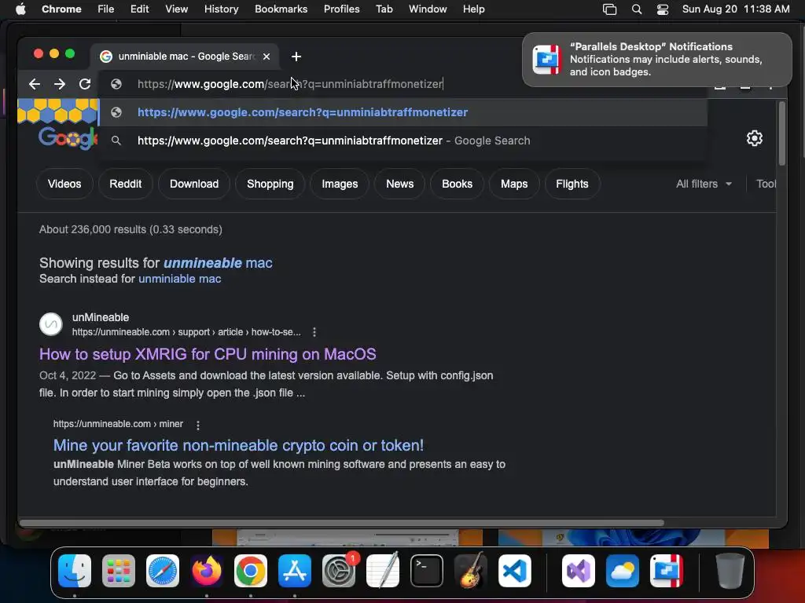Open TextEdit from the Dock
Image resolution: width=805 pixels, height=603 pixels.
coord(383,571)
